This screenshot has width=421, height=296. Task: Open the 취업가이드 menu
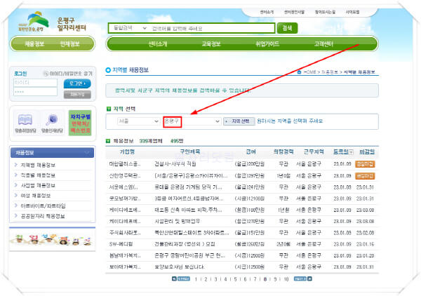(267, 43)
